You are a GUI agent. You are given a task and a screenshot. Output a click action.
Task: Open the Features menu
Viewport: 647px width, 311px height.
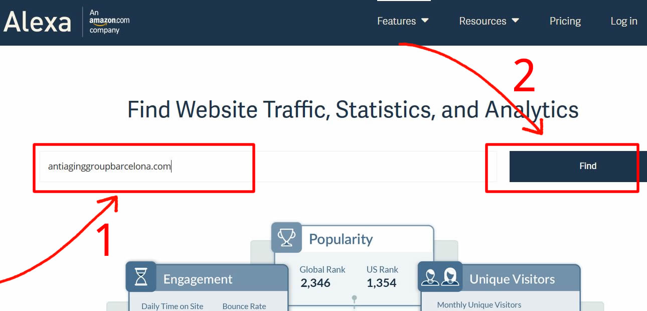click(403, 21)
